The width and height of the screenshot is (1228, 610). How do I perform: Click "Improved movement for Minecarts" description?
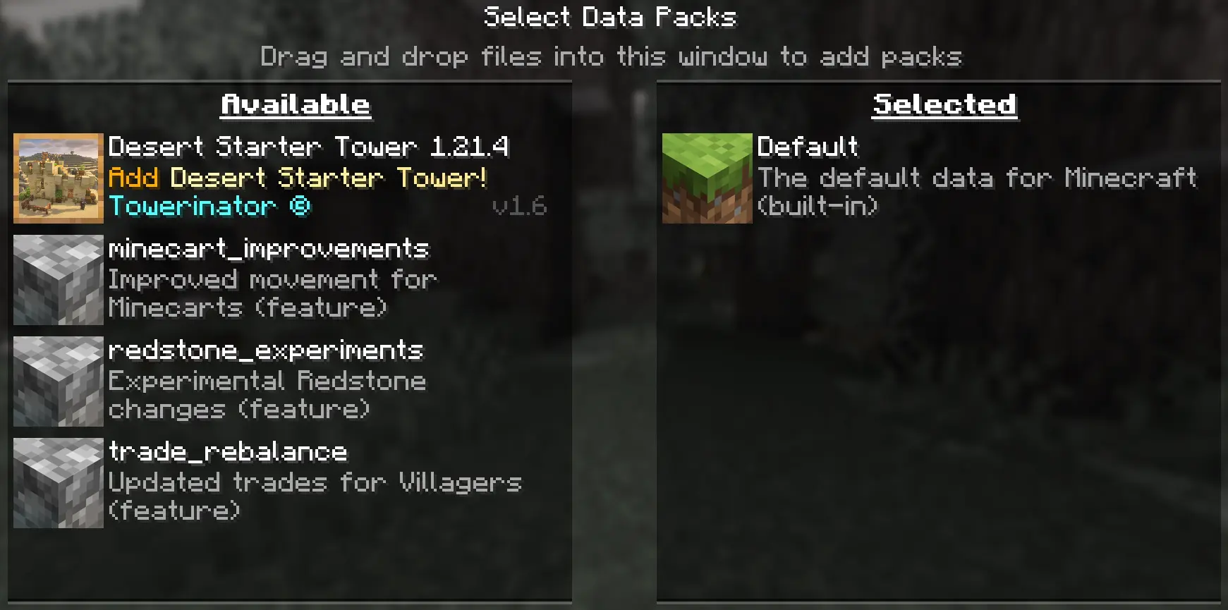click(273, 293)
